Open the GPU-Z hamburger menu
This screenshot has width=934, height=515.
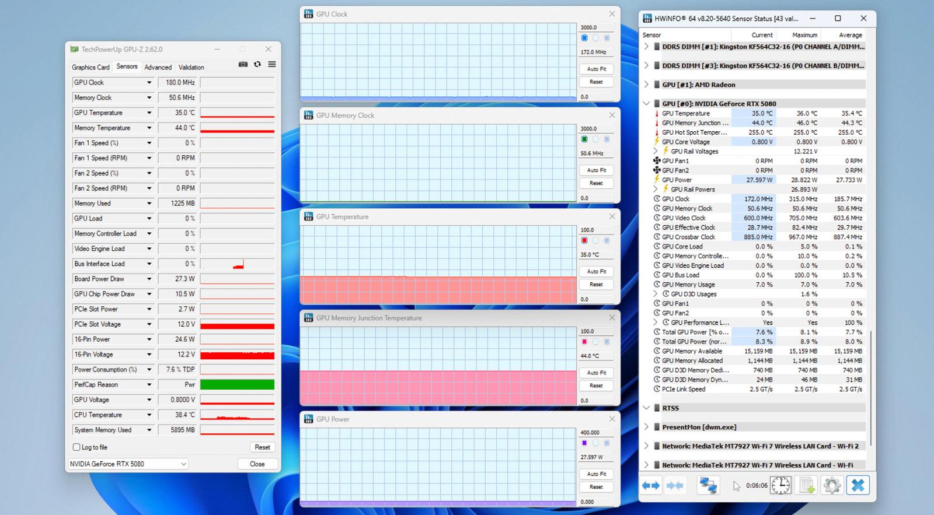click(272, 64)
